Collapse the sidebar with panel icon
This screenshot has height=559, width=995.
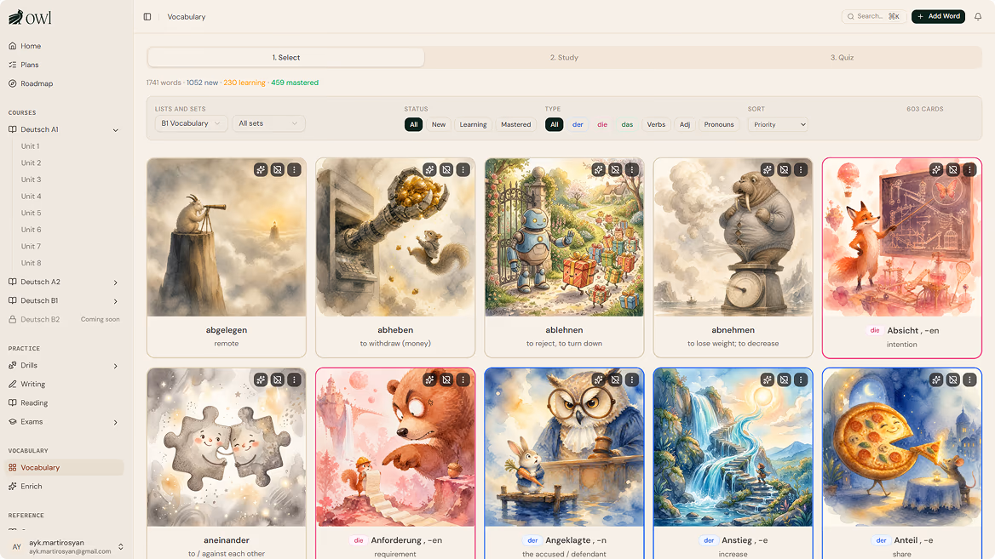click(147, 16)
